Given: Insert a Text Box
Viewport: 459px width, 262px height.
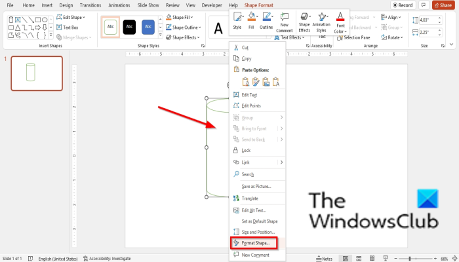Looking at the screenshot, I should (68, 28).
